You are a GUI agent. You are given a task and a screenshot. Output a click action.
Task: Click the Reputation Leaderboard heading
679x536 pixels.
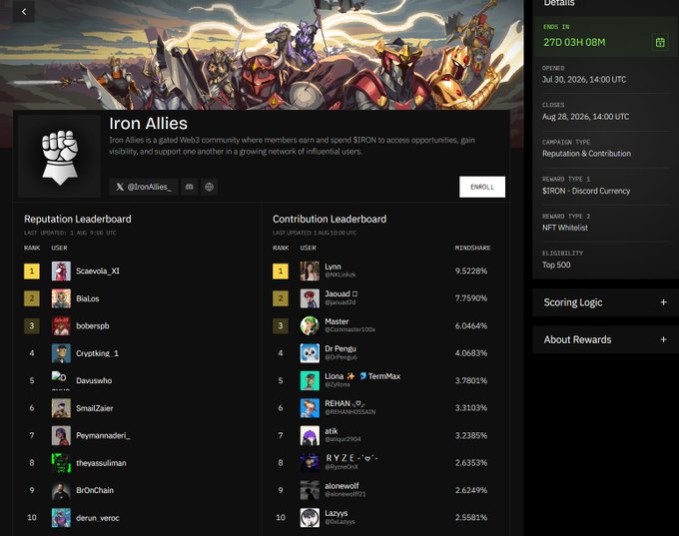[78, 219]
